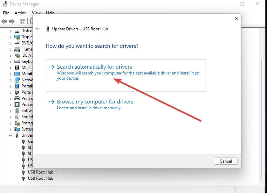Collapse the Universal Serial Bus controllers node
267x193 pixels.
coord(10,135)
